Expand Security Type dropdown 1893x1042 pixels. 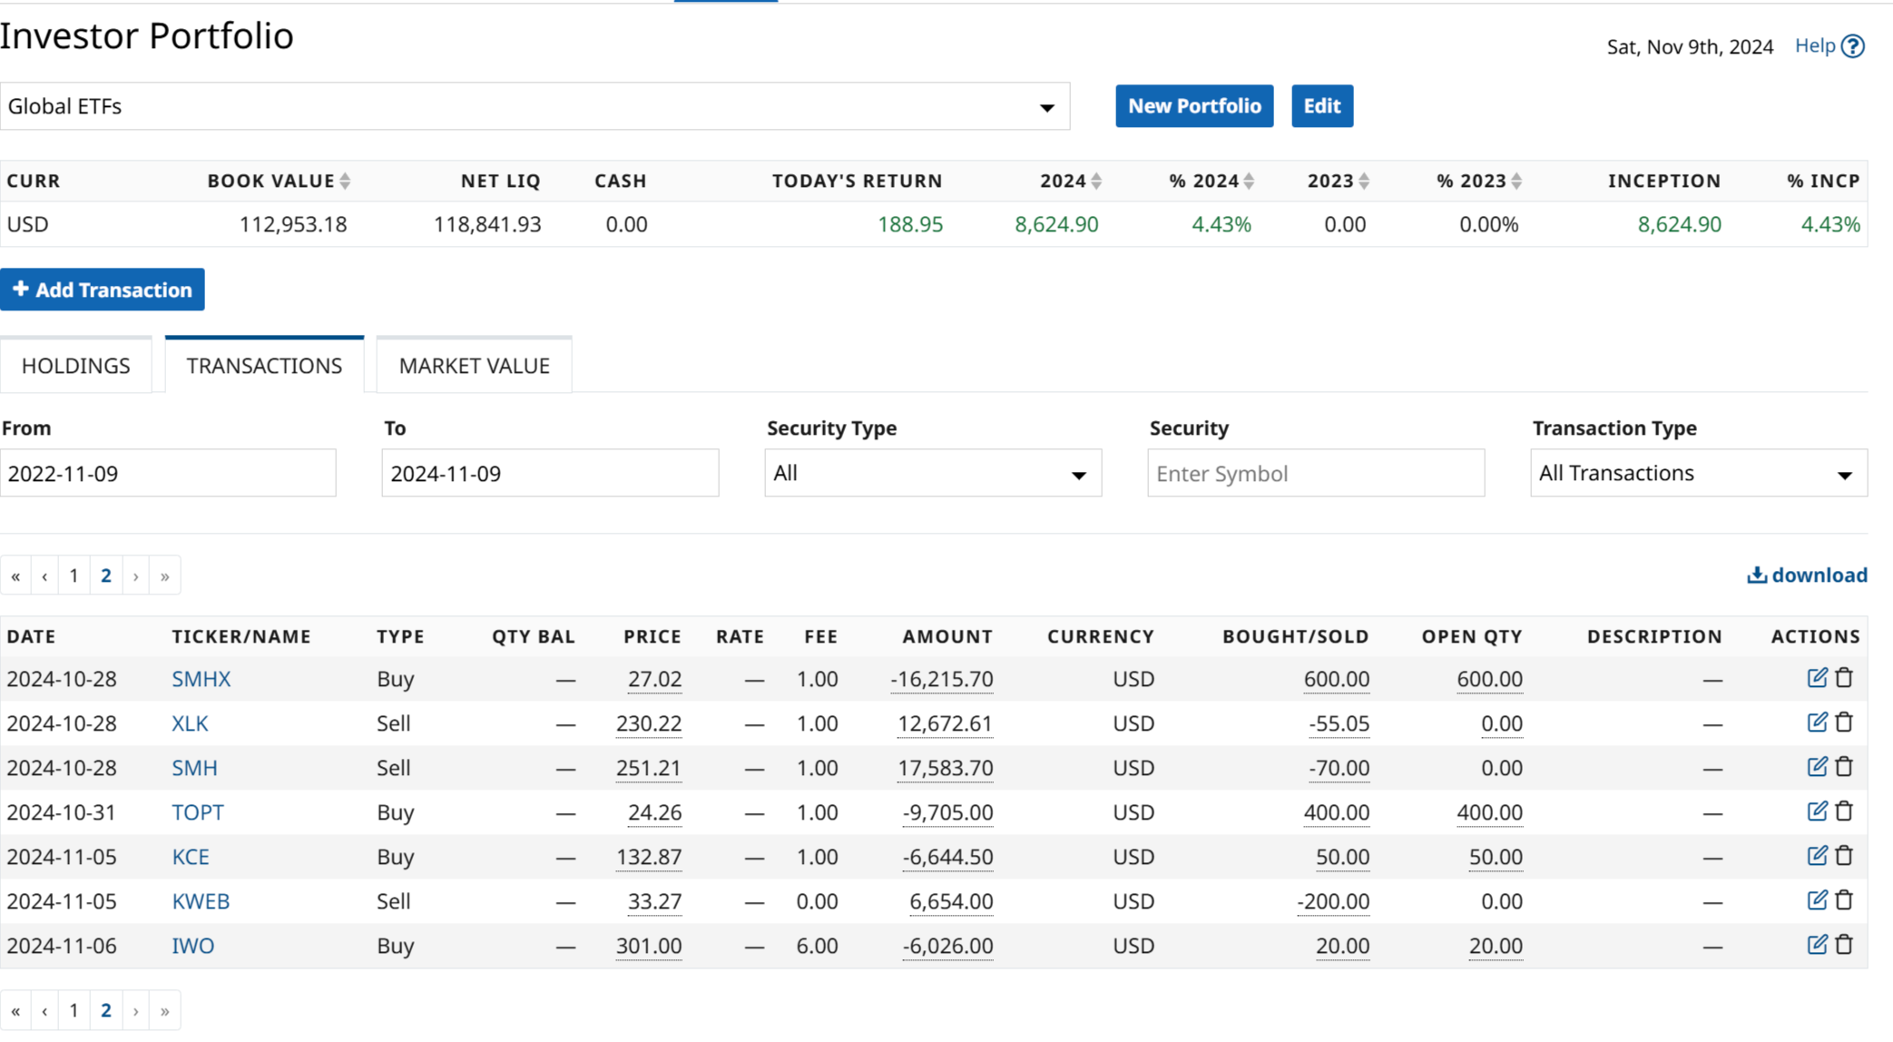pos(932,474)
